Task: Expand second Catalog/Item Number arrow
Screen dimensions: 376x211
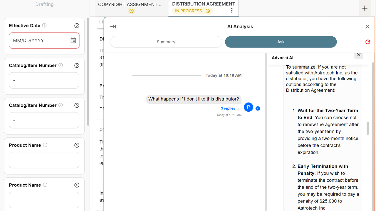Action: tap(77, 105)
